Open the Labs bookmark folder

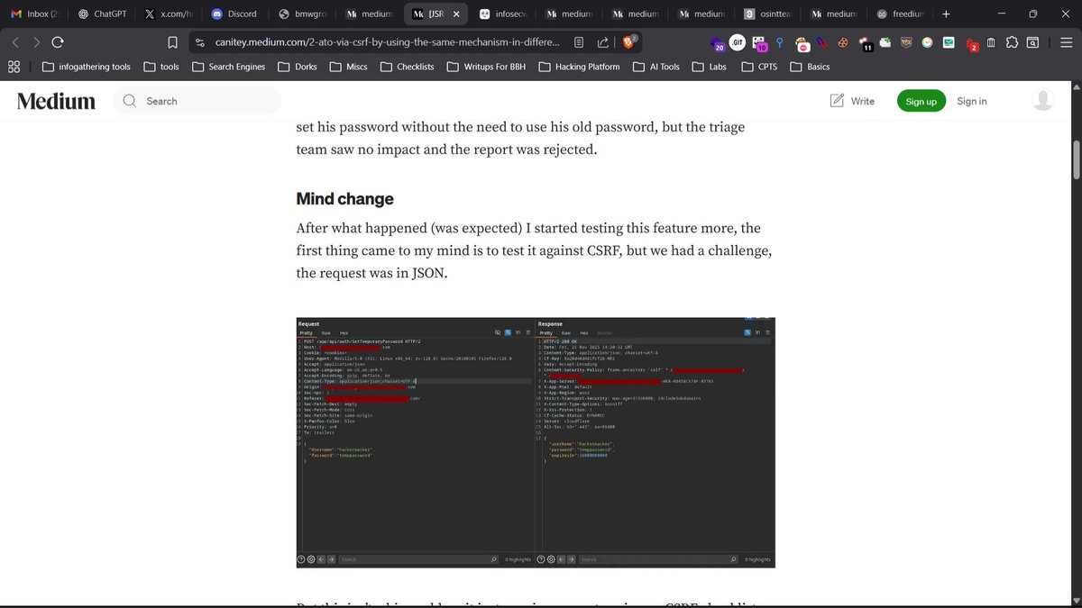coord(710,67)
